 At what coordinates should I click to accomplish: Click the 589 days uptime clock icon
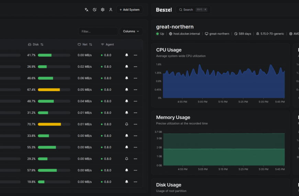(x=236, y=34)
